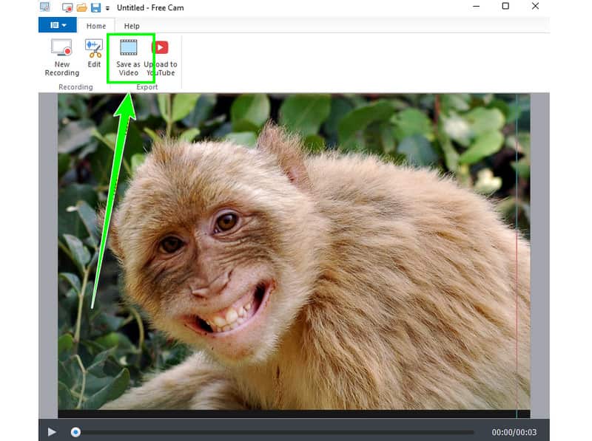Switch to the Home tab
This screenshot has height=441, width=592.
pyautogui.click(x=95, y=26)
